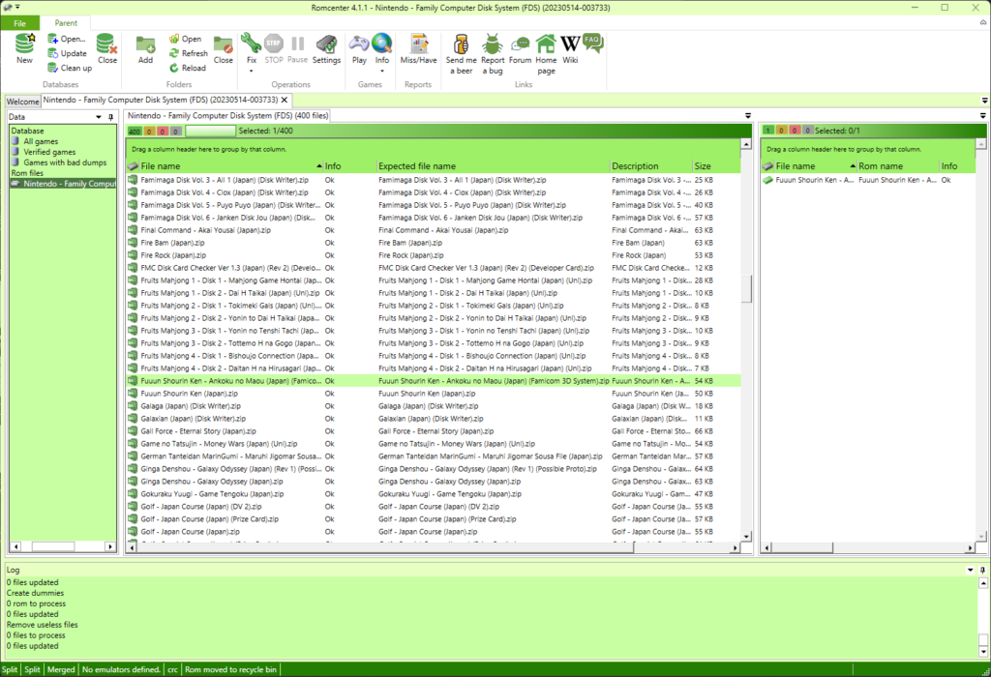Click the Data panel horizontal scrollbar
Screen dimensions: 991x677
click(53, 546)
